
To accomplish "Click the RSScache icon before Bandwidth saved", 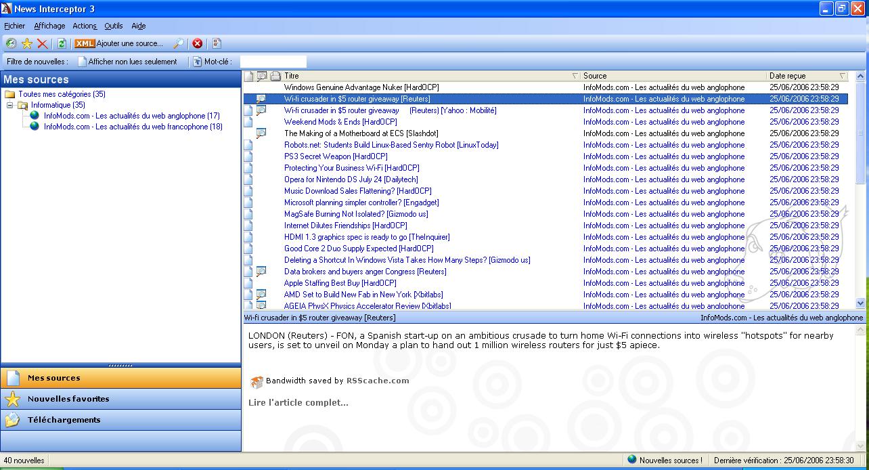I will pos(257,382).
